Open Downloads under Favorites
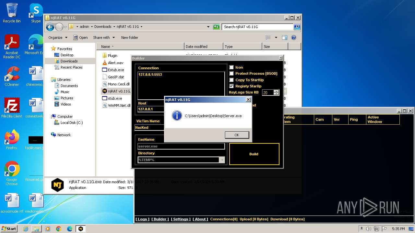Image resolution: width=415 pixels, height=233 pixels. (66, 61)
